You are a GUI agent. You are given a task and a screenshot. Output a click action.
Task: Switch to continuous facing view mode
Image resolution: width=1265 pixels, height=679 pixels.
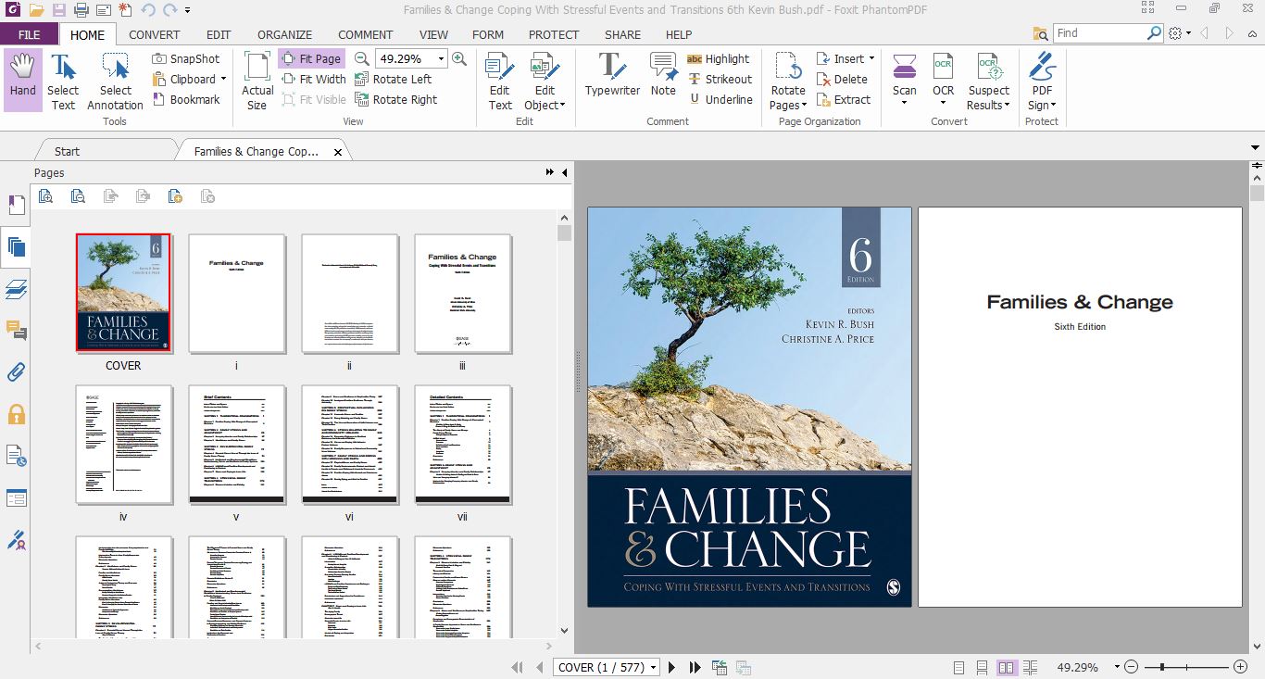click(x=1031, y=667)
